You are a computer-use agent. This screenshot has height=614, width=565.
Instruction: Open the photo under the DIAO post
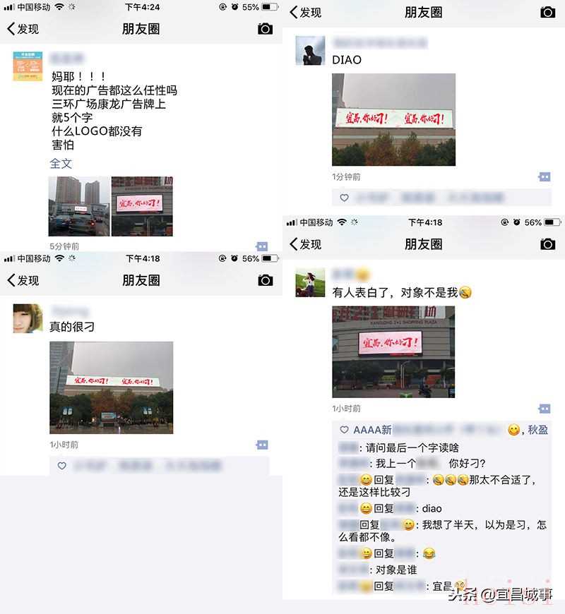pos(394,120)
